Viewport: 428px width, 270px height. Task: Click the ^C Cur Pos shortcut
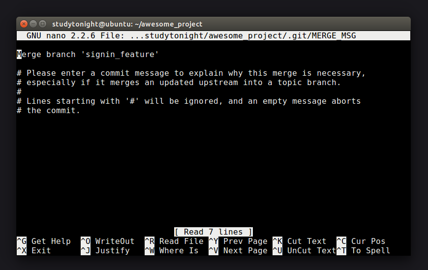(361, 241)
